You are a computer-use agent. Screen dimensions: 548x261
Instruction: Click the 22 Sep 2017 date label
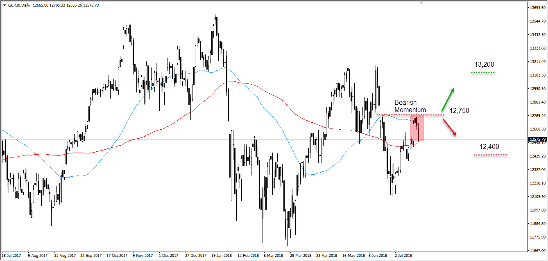91,255
